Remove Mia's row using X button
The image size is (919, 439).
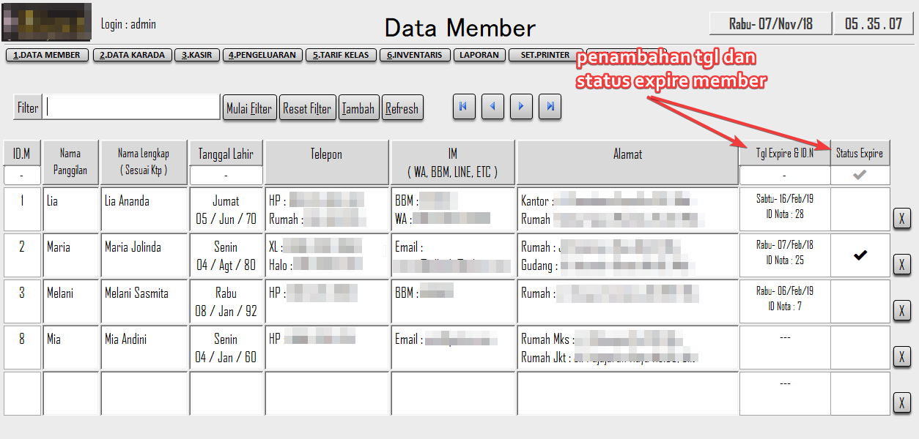(x=901, y=356)
